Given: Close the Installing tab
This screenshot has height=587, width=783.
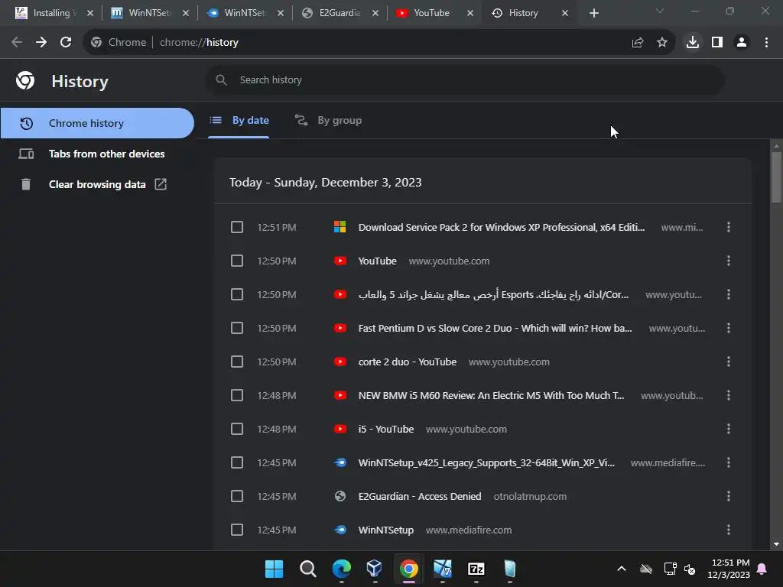Looking at the screenshot, I should [x=90, y=13].
